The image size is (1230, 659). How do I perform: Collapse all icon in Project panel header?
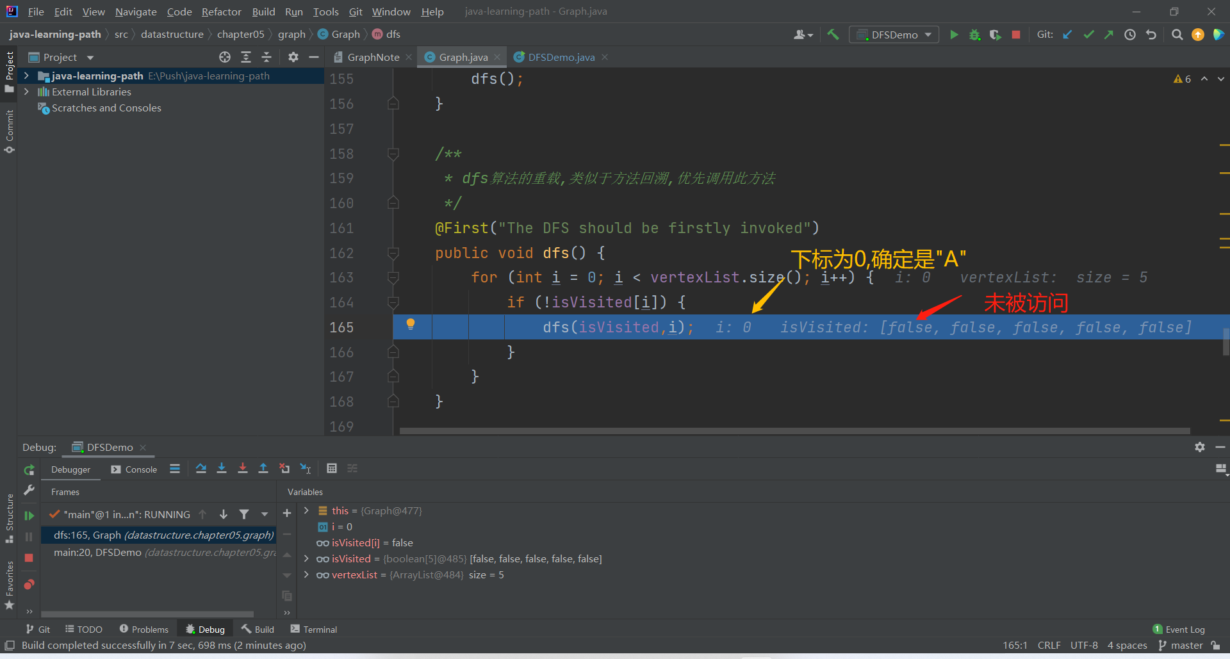coord(266,57)
